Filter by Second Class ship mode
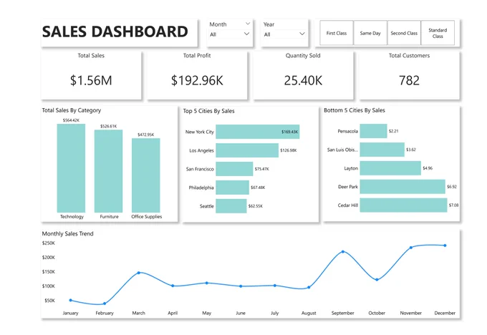Viewport: 487px width, 335px height. (404, 33)
